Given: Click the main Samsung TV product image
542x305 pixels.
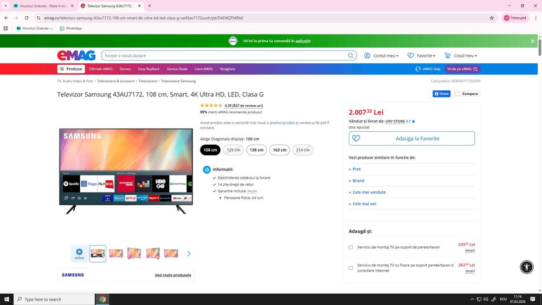Looking at the screenshot, I should click(x=126, y=171).
